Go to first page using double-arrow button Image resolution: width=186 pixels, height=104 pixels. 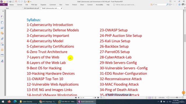pos(76,98)
